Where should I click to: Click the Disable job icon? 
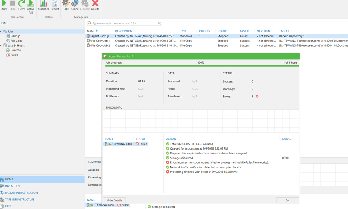click(85, 6)
